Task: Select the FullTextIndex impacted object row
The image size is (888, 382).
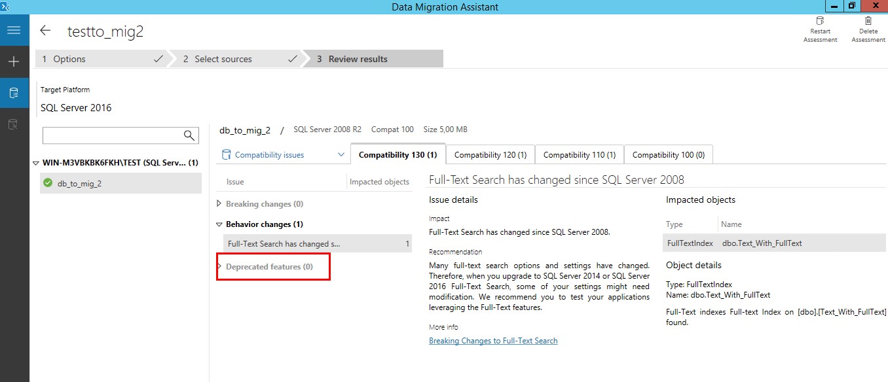Action: point(774,243)
